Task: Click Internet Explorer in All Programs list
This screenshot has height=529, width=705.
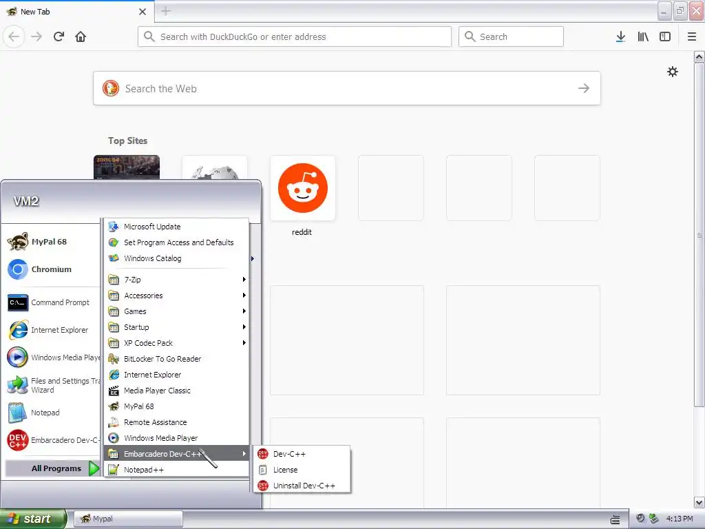Action: [177, 374]
